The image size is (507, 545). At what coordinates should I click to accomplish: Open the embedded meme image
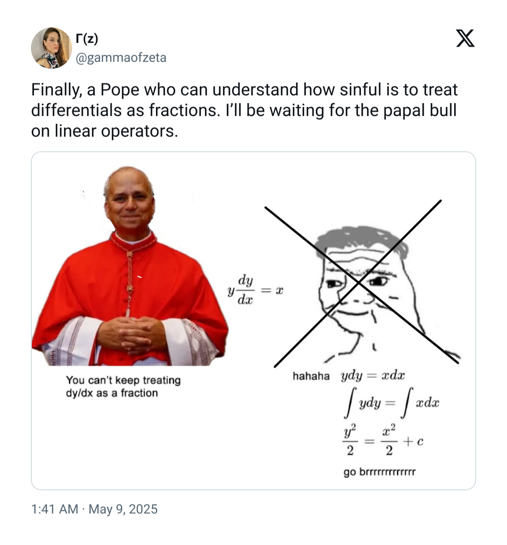click(x=253, y=321)
